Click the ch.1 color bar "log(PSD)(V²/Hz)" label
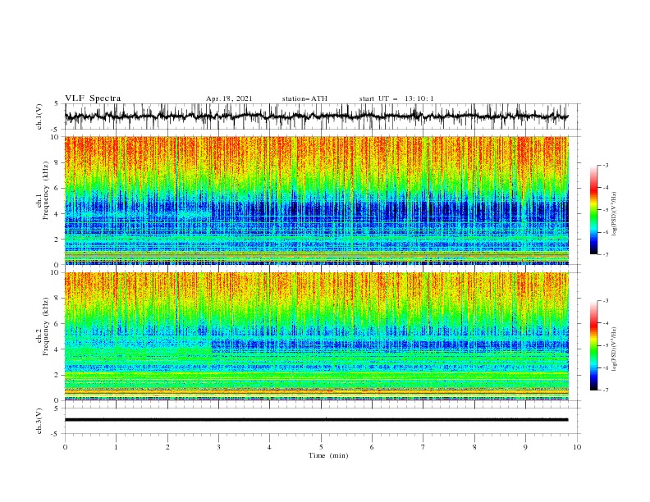Image resolution: width=650 pixels, height=502 pixels. [614, 213]
